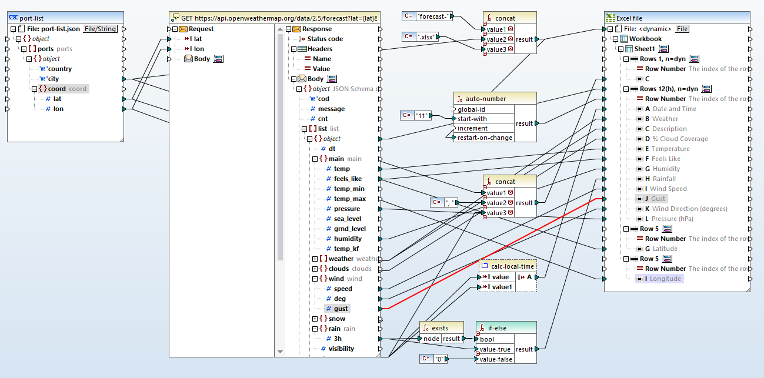The image size is (764, 378).
Task: Click the options icon beside Rows 12(h), n=dyn
Action: (706, 88)
